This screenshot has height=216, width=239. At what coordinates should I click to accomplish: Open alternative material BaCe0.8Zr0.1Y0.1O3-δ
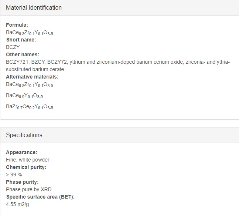coord(30,84)
